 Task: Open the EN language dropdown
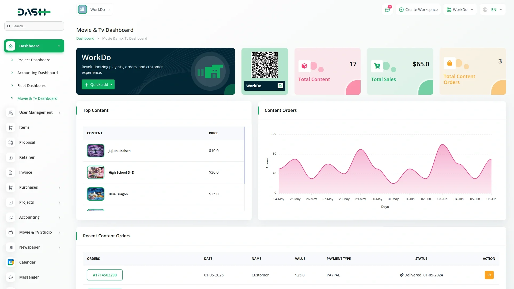pos(493,10)
